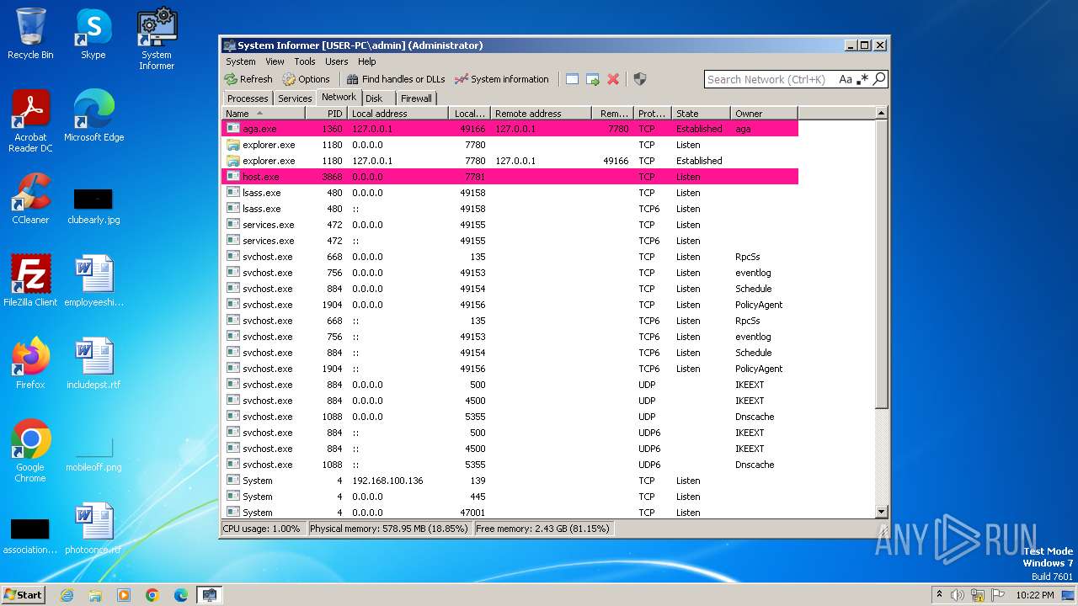This screenshot has width=1078, height=606.
Task: Open Internet Explorer from taskbar
Action: click(x=67, y=595)
